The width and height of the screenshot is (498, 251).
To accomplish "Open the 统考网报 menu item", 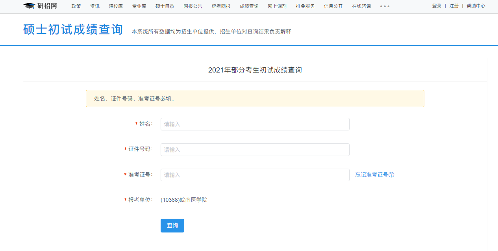I will 221,6.
